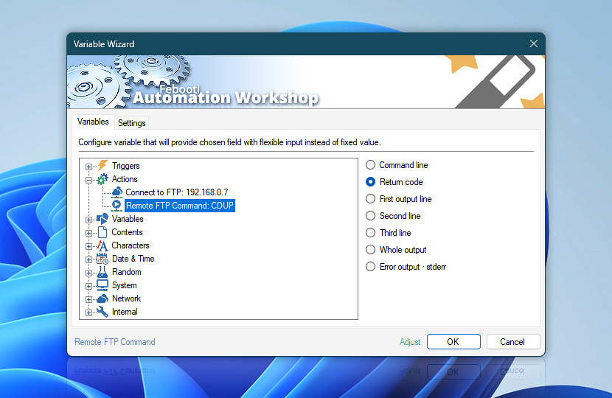This screenshot has height=398, width=612.
Task: Expand the System tree node
Action: [88, 287]
